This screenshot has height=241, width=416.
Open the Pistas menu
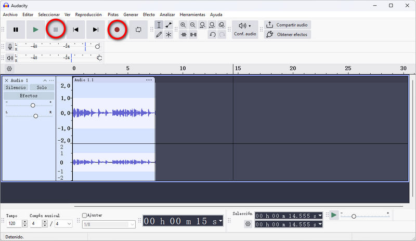click(113, 15)
